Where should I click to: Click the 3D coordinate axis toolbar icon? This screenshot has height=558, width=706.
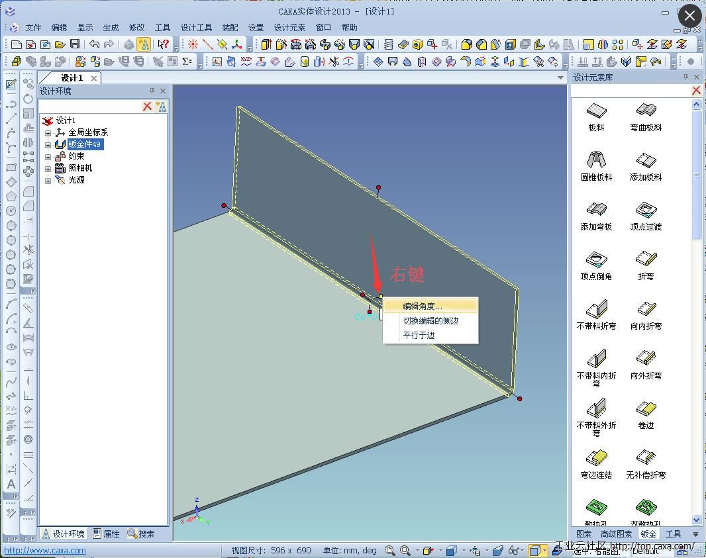point(236,44)
